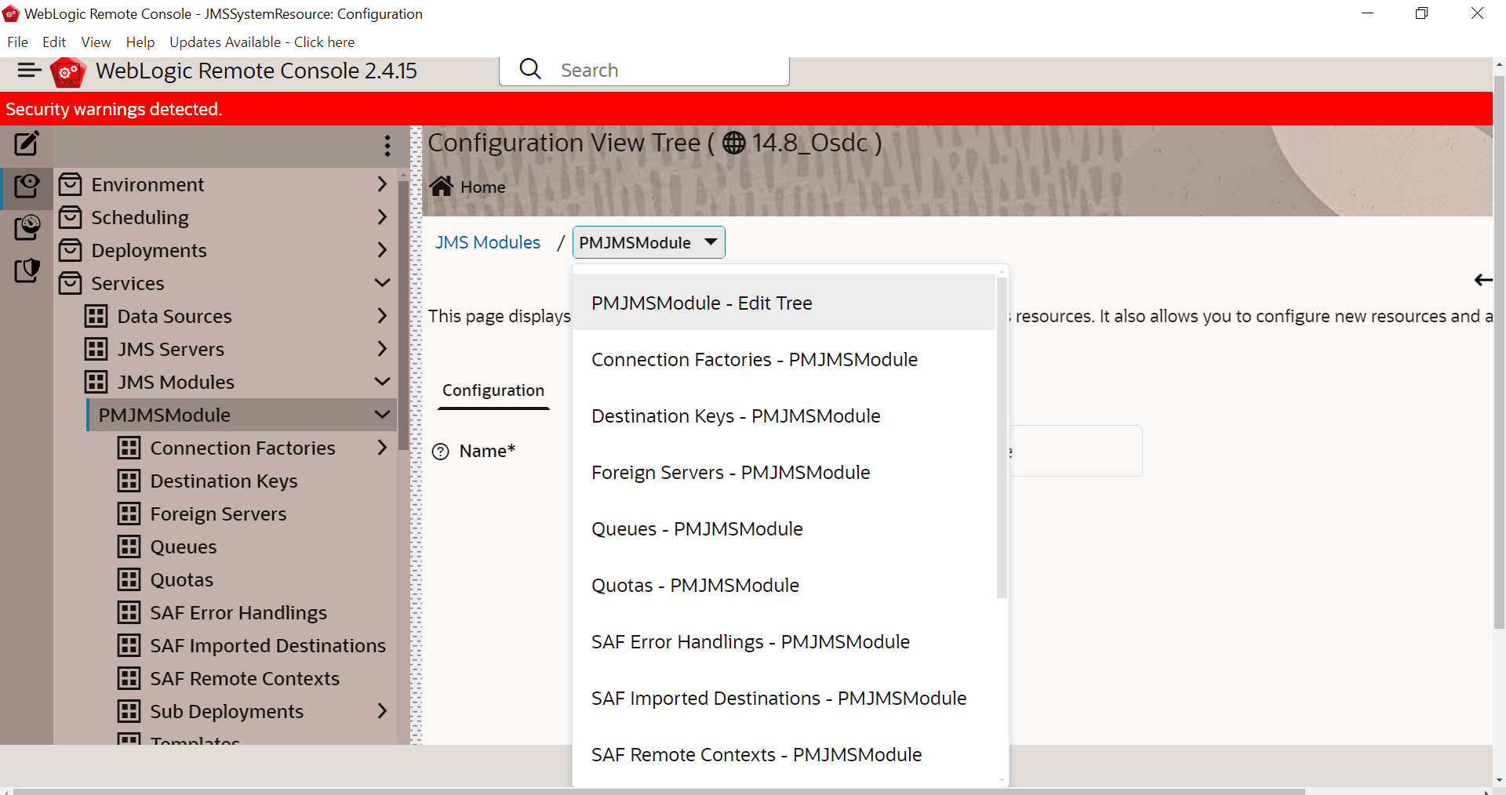Select SAF Error Handlings - PMJMSModule option

coord(784,641)
